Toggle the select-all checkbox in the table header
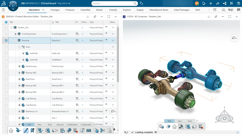242x136 pixels. pos(6,22)
